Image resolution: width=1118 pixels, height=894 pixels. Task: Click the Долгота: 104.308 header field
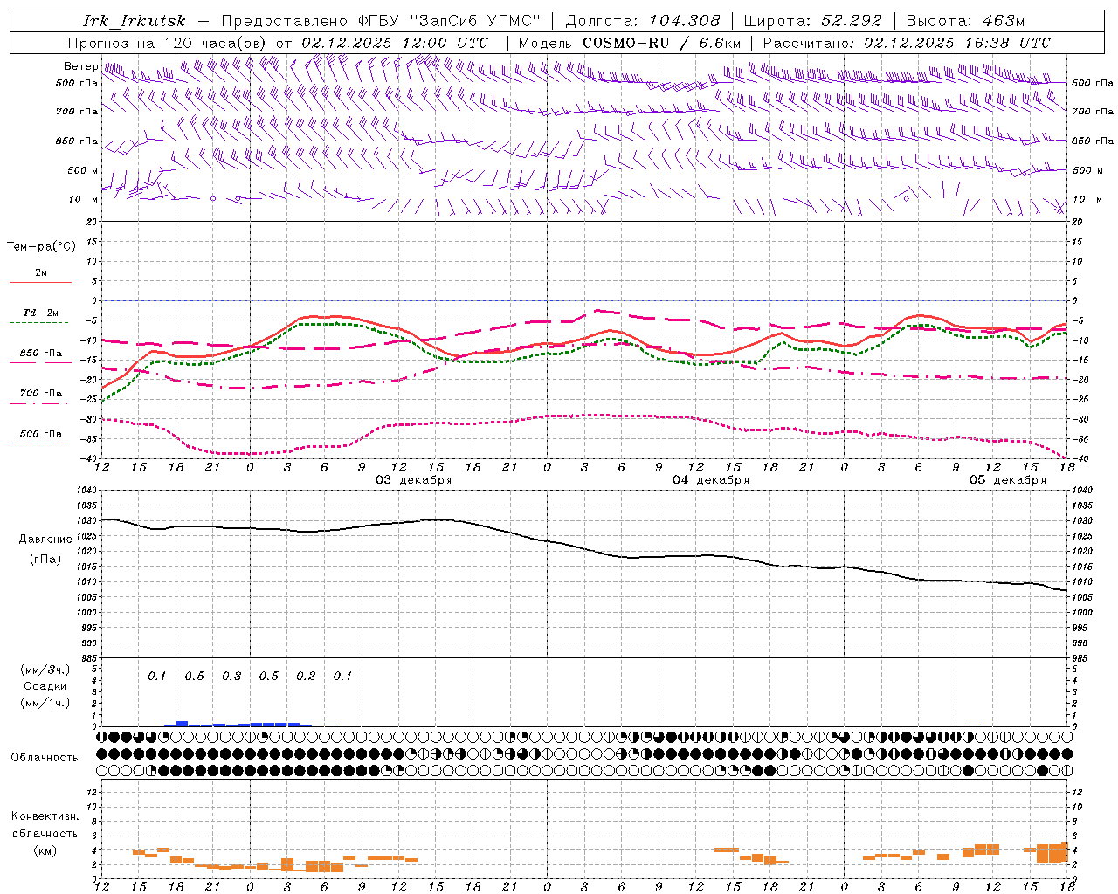(643, 21)
